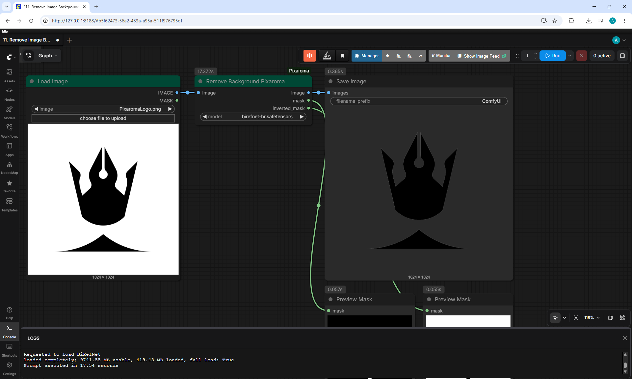Collapse the left Preview Mask node
Image resolution: width=632 pixels, height=379 pixels.
[330, 299]
